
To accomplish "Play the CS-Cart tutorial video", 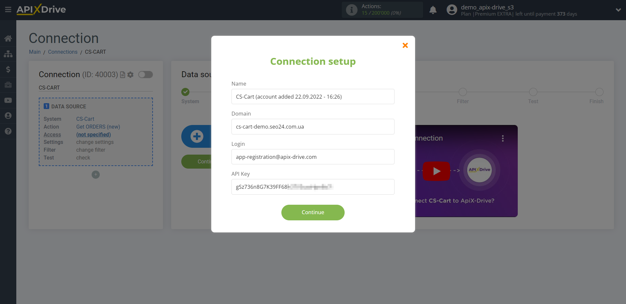I will point(436,171).
